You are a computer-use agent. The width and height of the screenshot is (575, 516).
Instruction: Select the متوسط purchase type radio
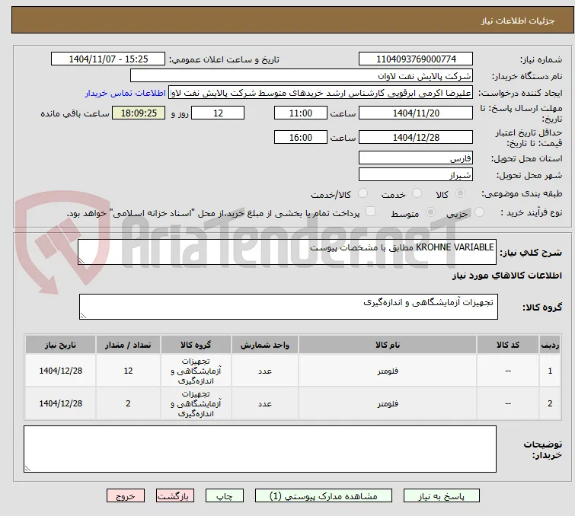click(430, 212)
